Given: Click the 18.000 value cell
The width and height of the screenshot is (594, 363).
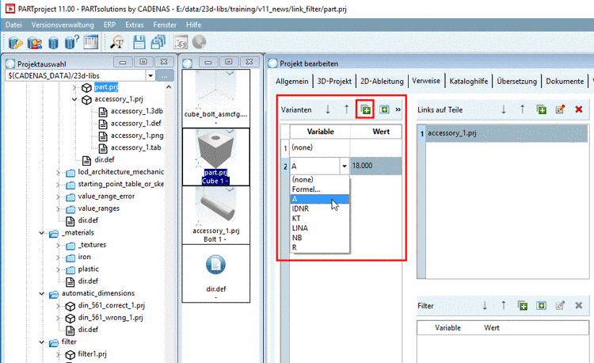Looking at the screenshot, I should click(375, 166).
